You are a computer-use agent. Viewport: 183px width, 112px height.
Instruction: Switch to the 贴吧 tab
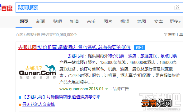(x=57, y=21)
